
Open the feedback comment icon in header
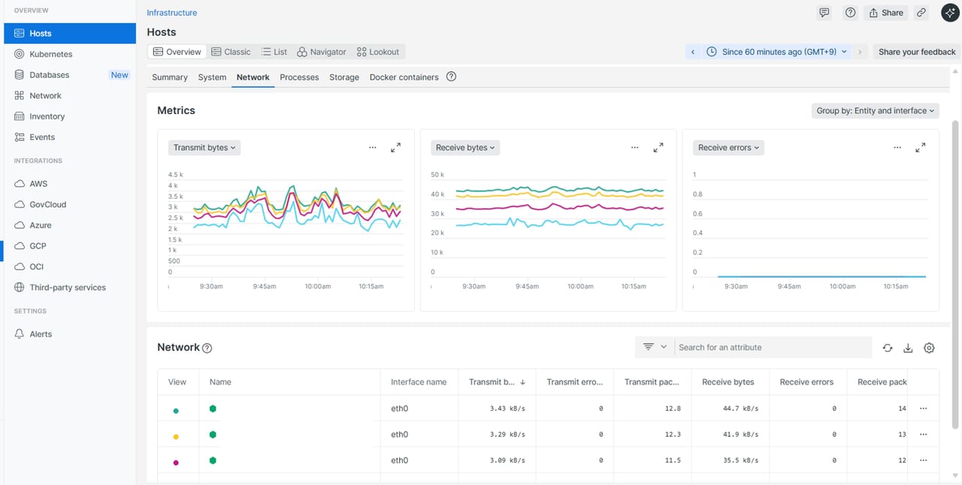pyautogui.click(x=824, y=13)
